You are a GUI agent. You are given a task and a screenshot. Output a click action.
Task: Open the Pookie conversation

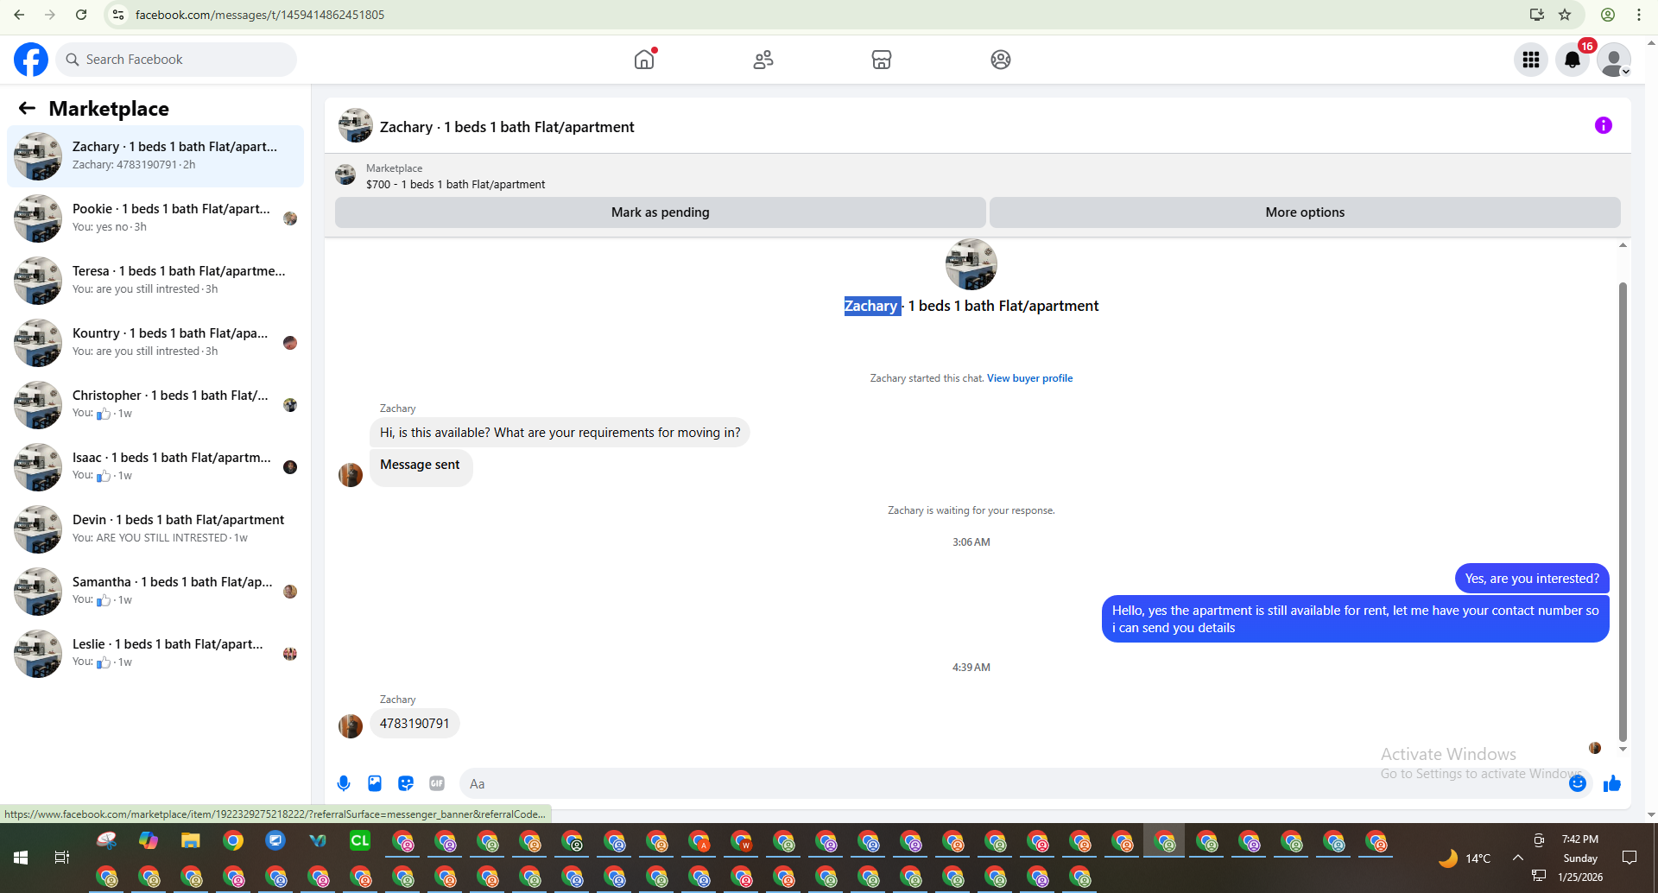pos(155,218)
